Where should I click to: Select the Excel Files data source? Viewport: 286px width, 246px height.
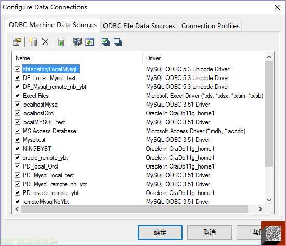click(x=36, y=96)
